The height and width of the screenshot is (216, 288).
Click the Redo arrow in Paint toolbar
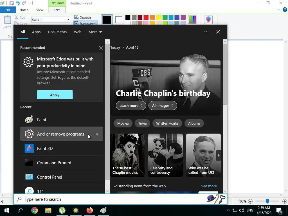click(x=24, y=3)
